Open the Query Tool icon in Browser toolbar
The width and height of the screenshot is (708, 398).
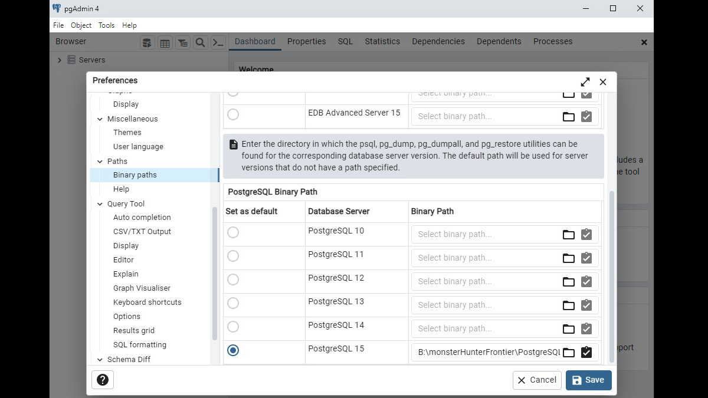(147, 42)
